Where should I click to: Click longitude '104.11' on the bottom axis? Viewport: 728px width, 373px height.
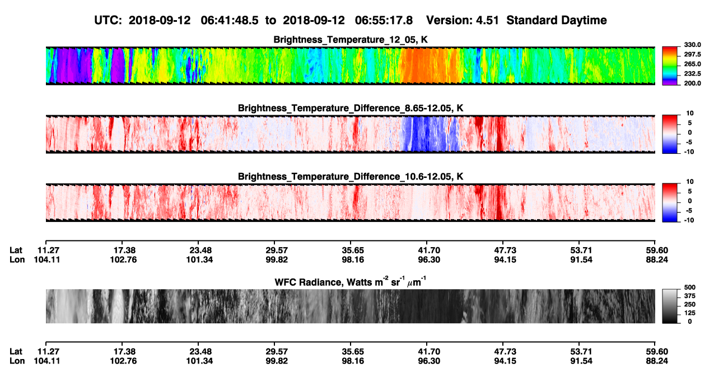point(48,361)
